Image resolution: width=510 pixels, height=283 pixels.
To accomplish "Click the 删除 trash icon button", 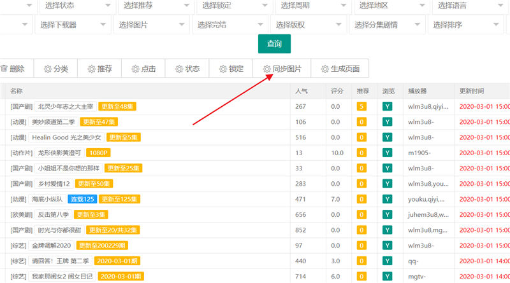I will pos(13,69).
